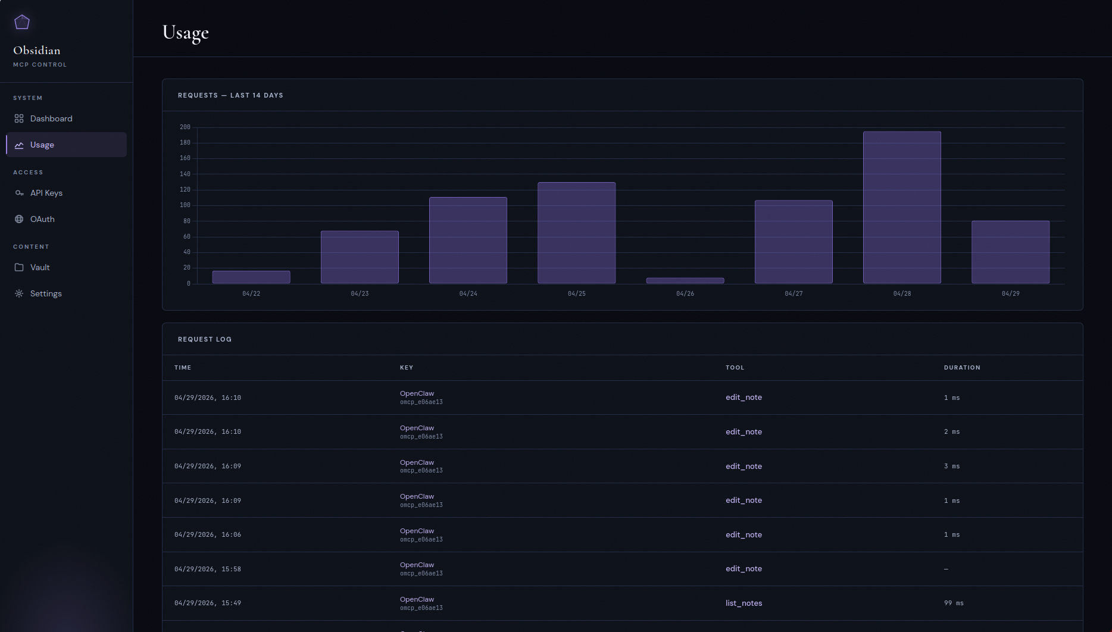Click the Usage chart icon in the sidebar
Viewport: 1112px width, 632px height.
[x=19, y=145]
